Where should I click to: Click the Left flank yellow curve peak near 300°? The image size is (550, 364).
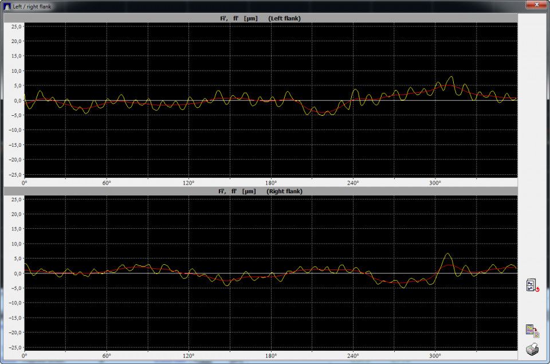451,77
